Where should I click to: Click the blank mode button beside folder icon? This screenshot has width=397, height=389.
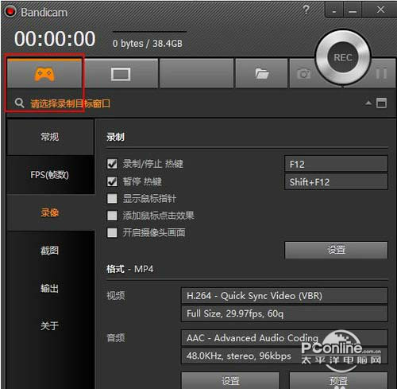point(197,73)
